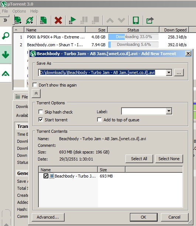Click the Move Down Queue arrow icon
This screenshot has width=196, height=226.
(121, 20)
